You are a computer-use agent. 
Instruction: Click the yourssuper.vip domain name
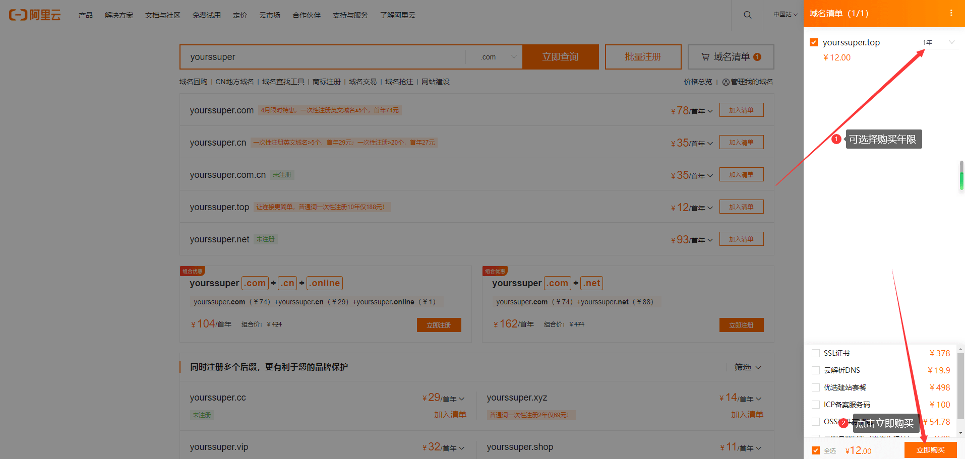(219, 447)
